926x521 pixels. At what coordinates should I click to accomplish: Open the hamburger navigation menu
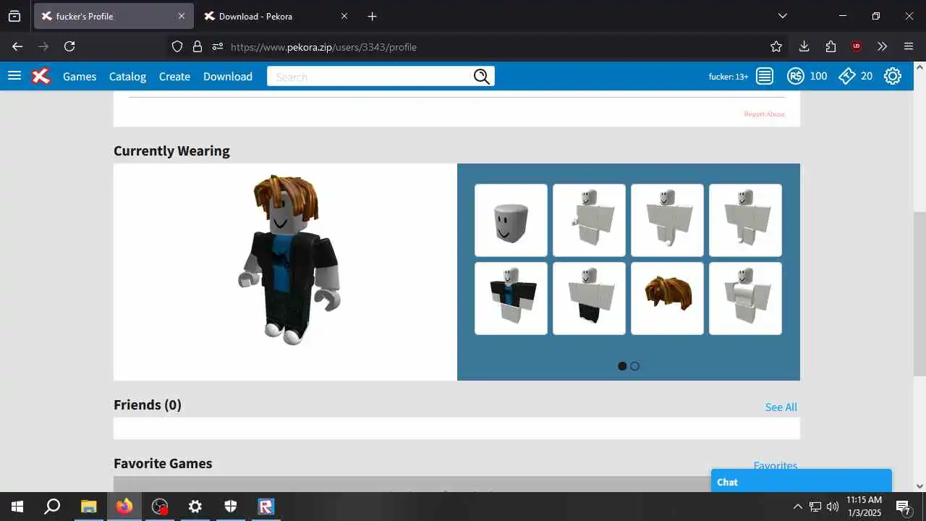point(14,76)
